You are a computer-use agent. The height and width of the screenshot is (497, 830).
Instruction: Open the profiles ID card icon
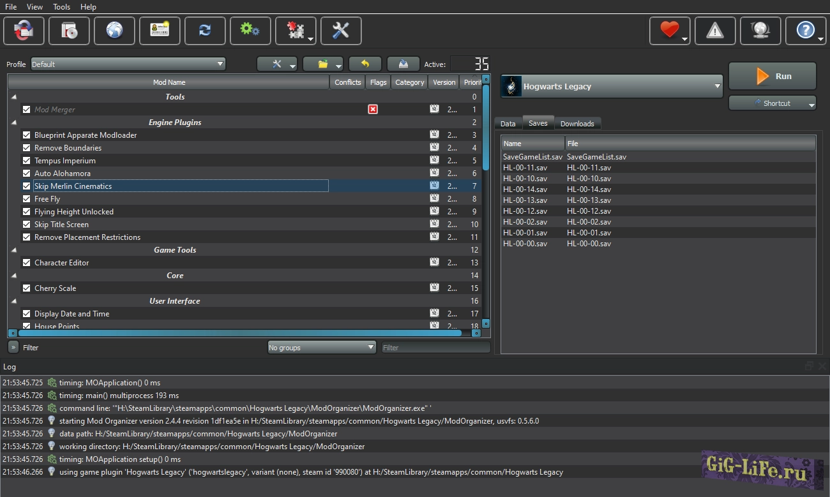coord(160,31)
